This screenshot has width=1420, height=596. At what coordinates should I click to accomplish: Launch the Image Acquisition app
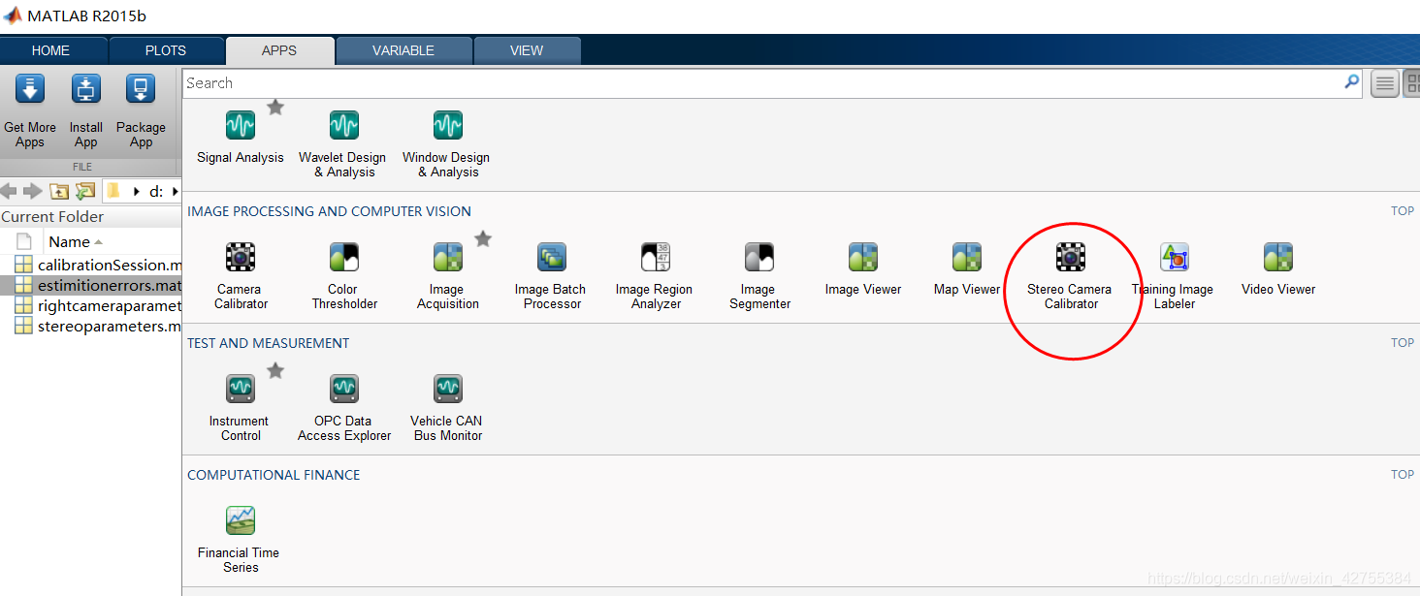pos(447,274)
